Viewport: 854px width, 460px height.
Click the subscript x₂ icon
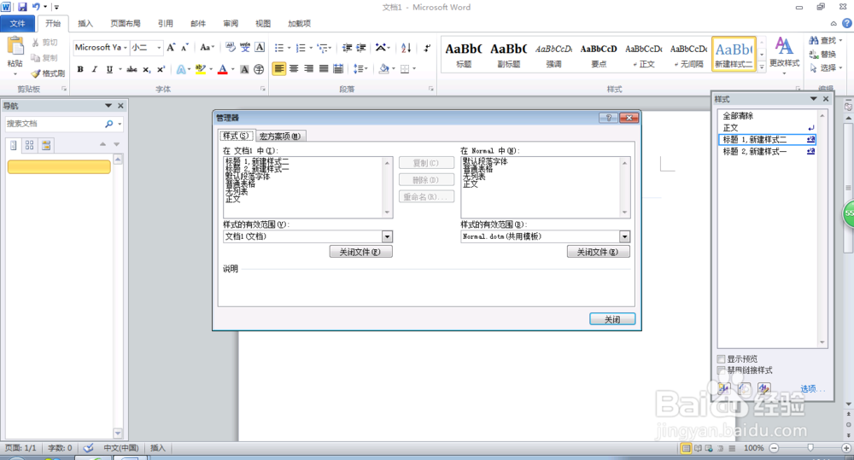[147, 69]
